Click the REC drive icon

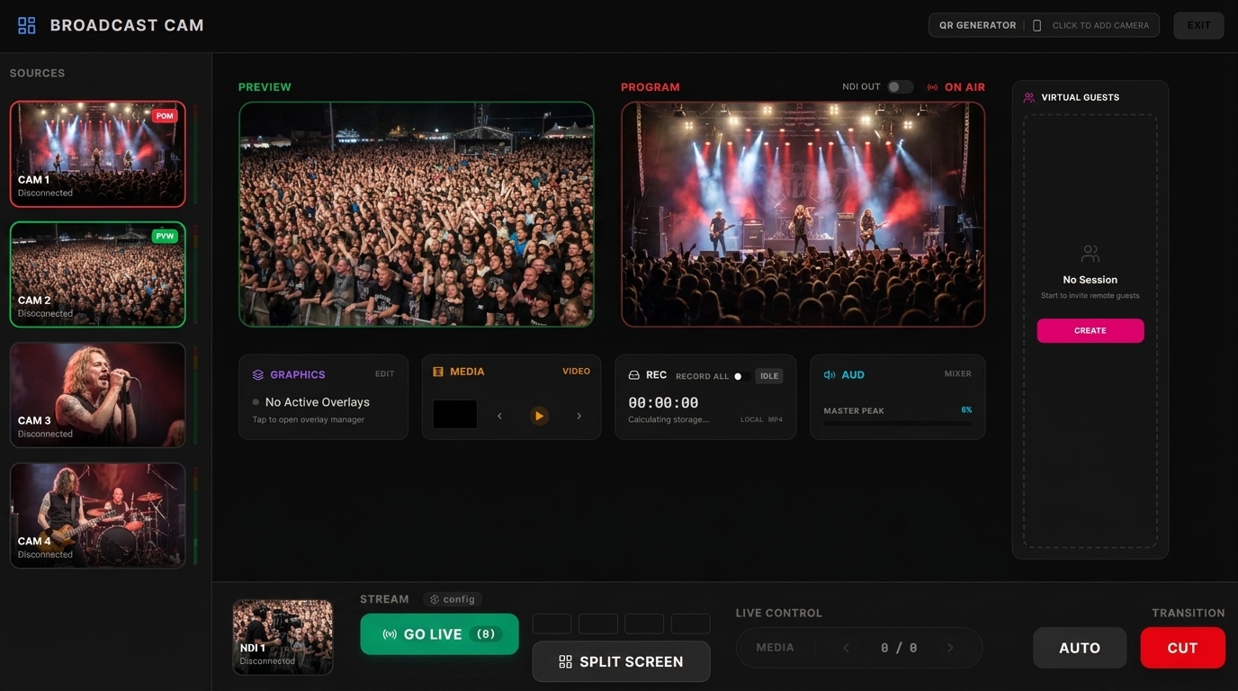(633, 375)
